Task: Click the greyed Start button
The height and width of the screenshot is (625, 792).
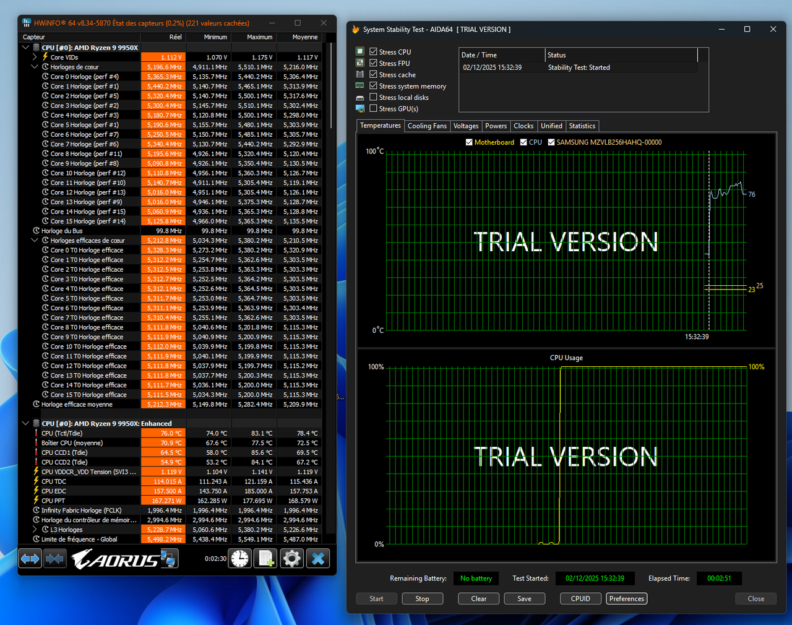Action: (x=376, y=598)
